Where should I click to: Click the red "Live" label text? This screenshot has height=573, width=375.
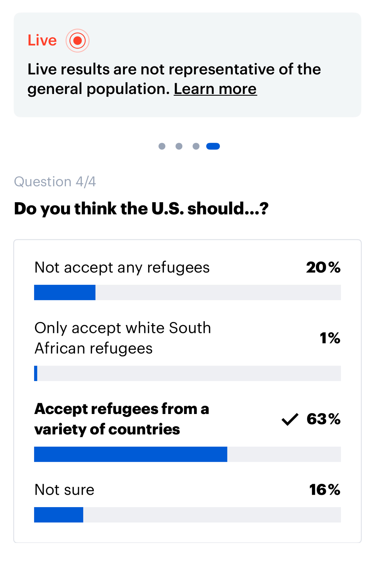[x=42, y=40]
